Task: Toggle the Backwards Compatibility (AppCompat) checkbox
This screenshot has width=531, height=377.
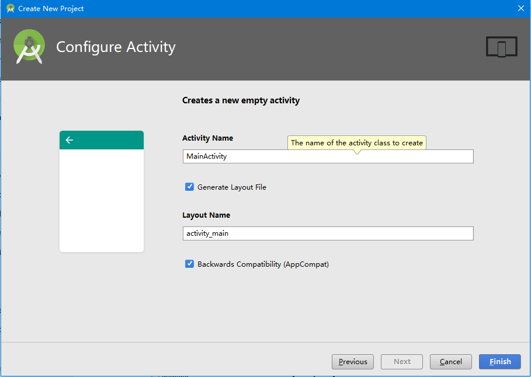Action: click(190, 264)
